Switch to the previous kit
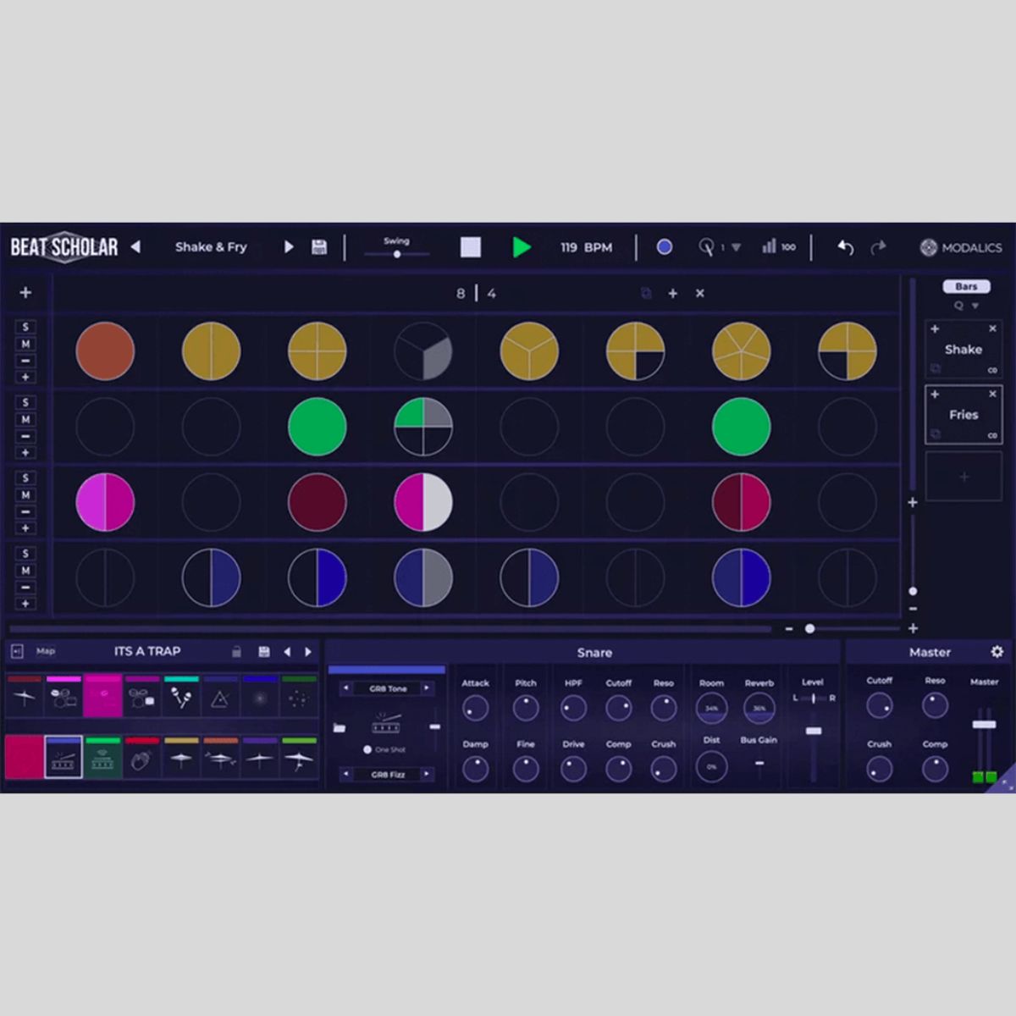This screenshot has height=1016, width=1016. click(x=287, y=651)
